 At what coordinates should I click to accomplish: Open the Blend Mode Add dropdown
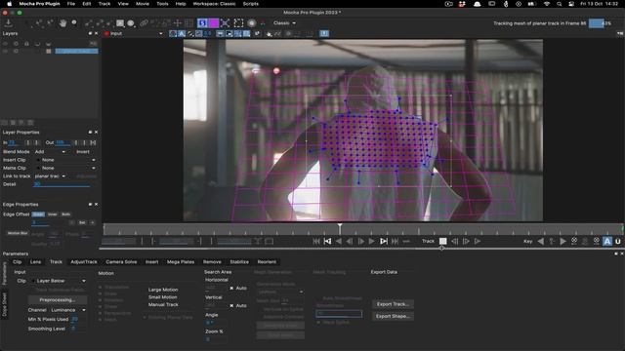50,152
